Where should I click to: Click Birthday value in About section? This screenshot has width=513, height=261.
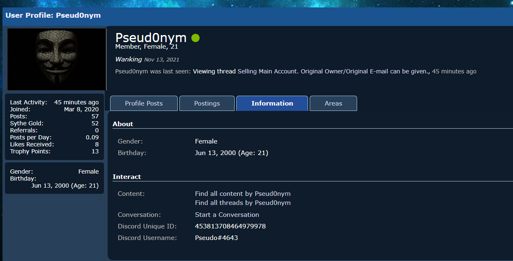coord(232,153)
